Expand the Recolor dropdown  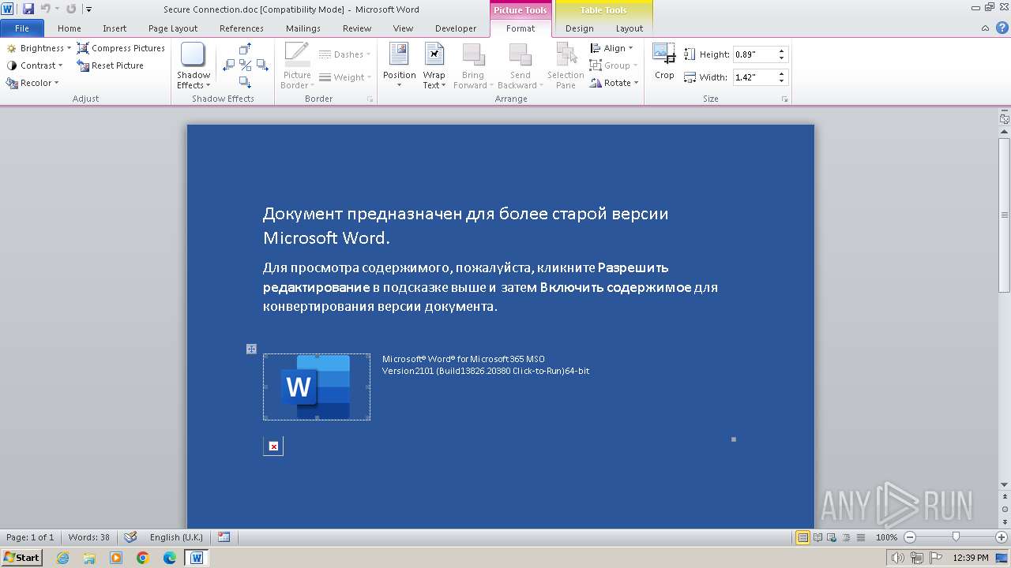click(33, 83)
